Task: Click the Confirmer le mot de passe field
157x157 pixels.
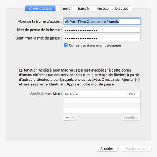Action: (102, 38)
